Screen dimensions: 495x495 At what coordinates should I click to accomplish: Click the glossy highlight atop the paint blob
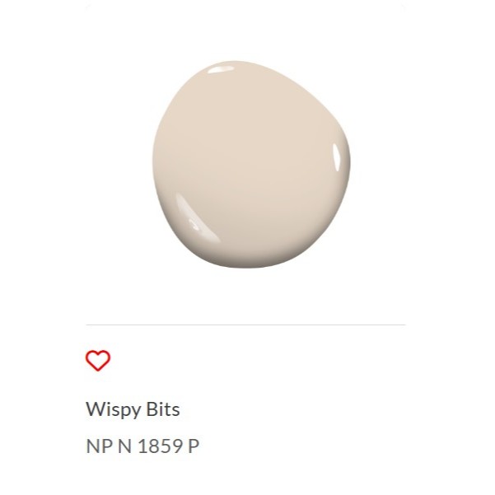click(x=221, y=69)
